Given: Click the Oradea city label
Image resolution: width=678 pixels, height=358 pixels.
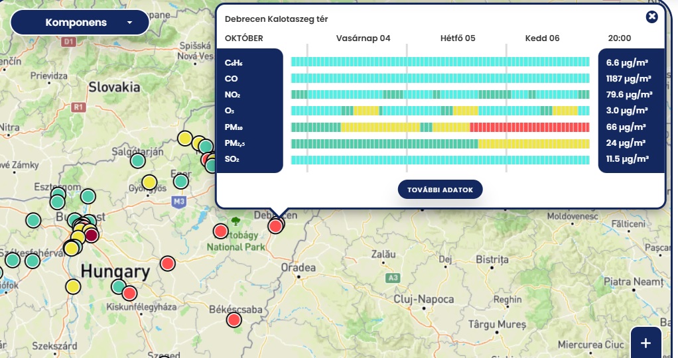Looking at the screenshot, I should tap(299, 268).
